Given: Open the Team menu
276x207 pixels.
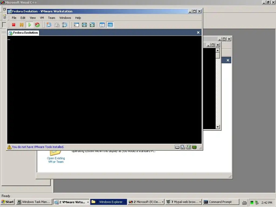Looking at the screenshot, I should point(51,18).
